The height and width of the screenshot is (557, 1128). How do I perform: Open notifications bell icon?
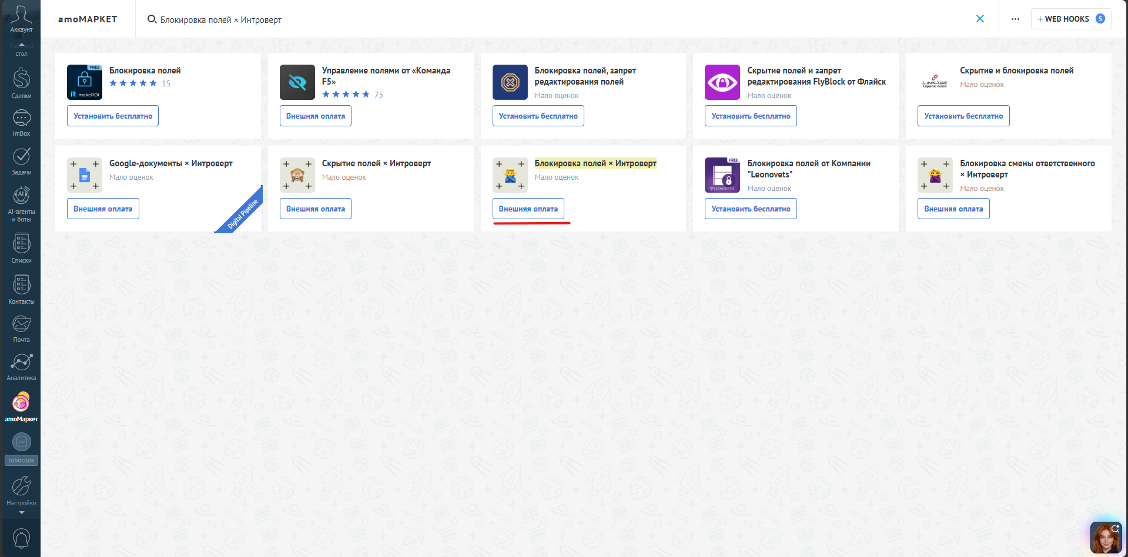click(x=21, y=538)
